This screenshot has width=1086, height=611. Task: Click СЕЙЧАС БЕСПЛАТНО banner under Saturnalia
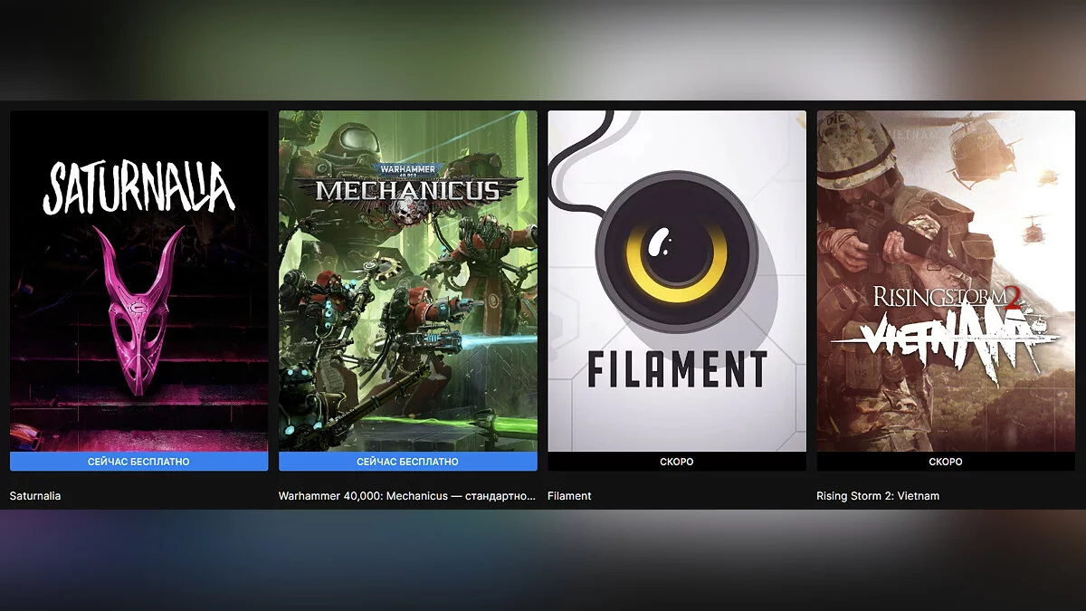138,462
